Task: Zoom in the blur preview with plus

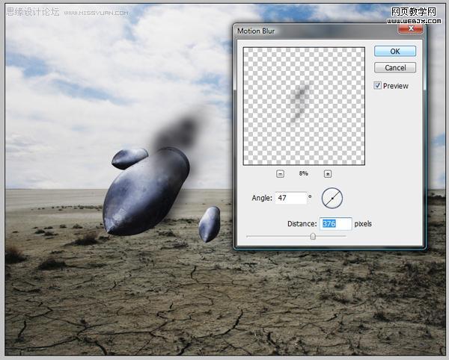Action: click(328, 174)
